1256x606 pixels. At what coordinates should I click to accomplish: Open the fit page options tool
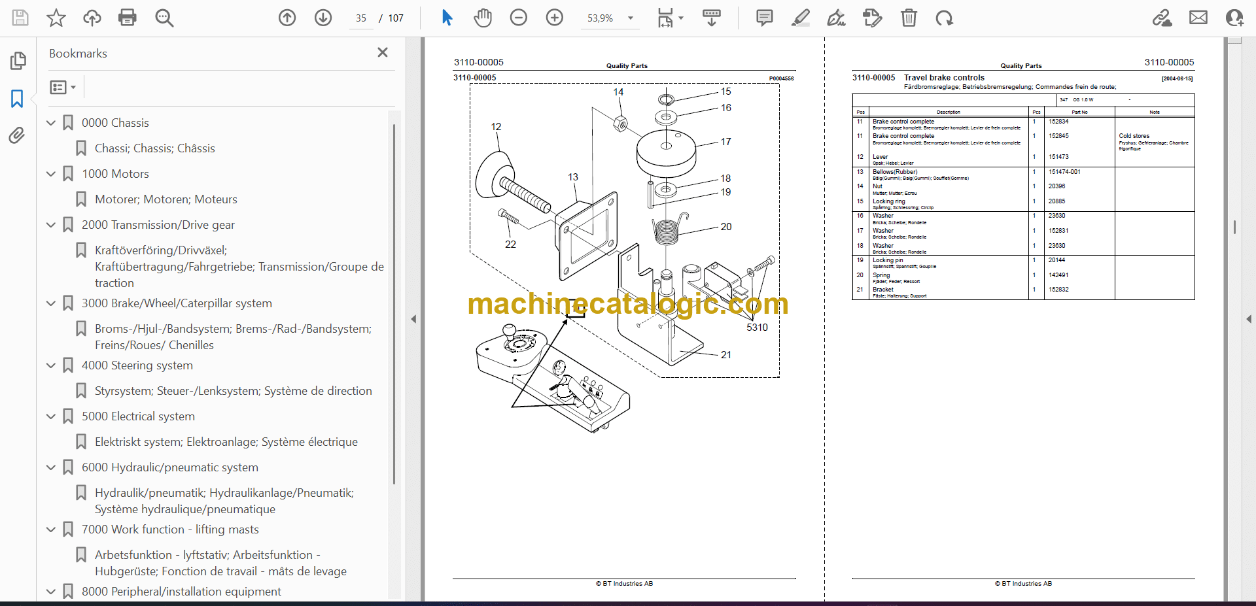[670, 18]
